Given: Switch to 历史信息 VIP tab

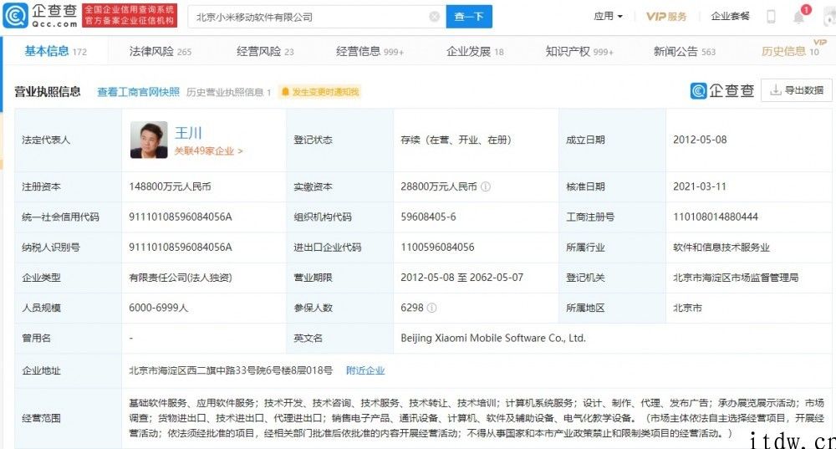Looking at the screenshot, I should tap(790, 51).
